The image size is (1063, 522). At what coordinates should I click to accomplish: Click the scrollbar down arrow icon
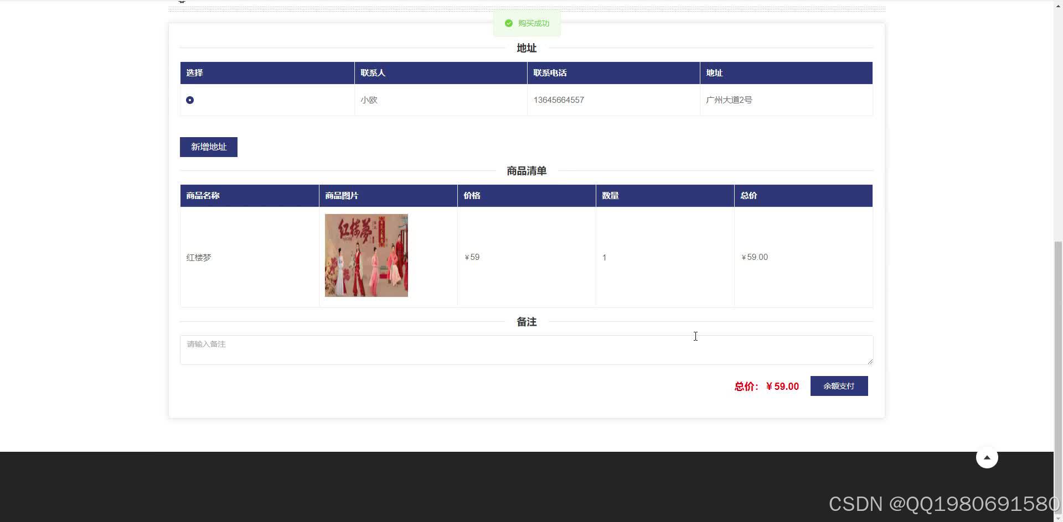tap(1058, 519)
